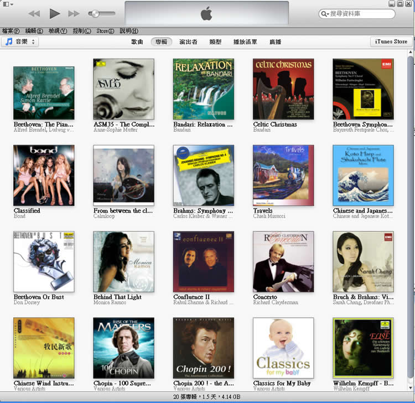Select the Chopin 200! album cover

point(204,348)
